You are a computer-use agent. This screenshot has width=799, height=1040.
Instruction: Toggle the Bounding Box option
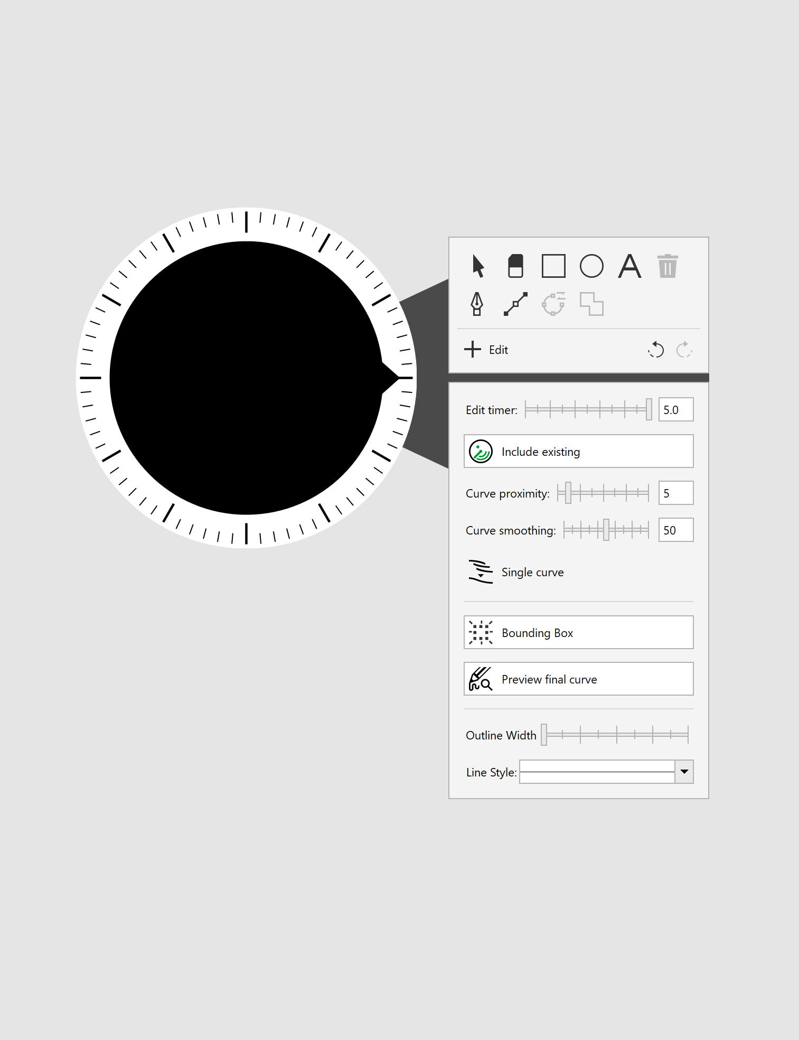pyautogui.click(x=578, y=632)
